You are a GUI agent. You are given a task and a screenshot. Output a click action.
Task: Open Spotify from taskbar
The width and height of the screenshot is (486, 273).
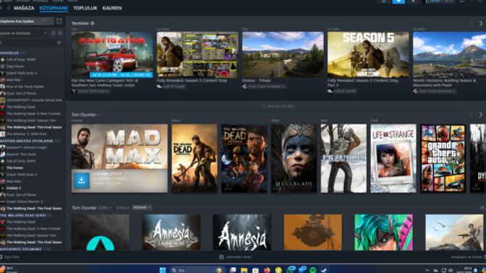(x=312, y=270)
